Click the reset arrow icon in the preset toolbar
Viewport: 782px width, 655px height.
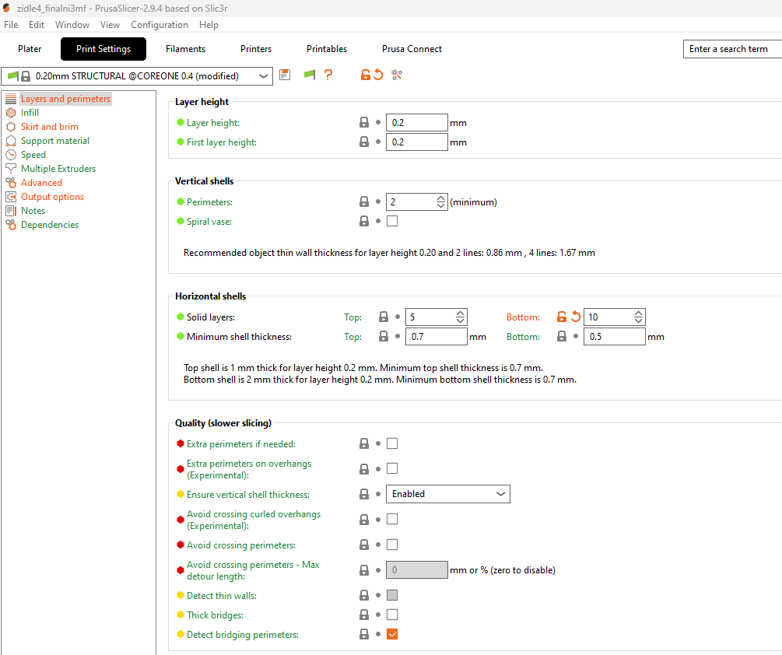(378, 75)
